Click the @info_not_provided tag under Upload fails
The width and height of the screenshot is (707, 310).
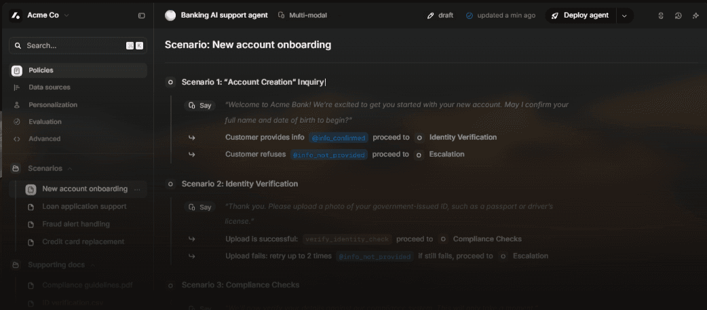tap(375, 257)
